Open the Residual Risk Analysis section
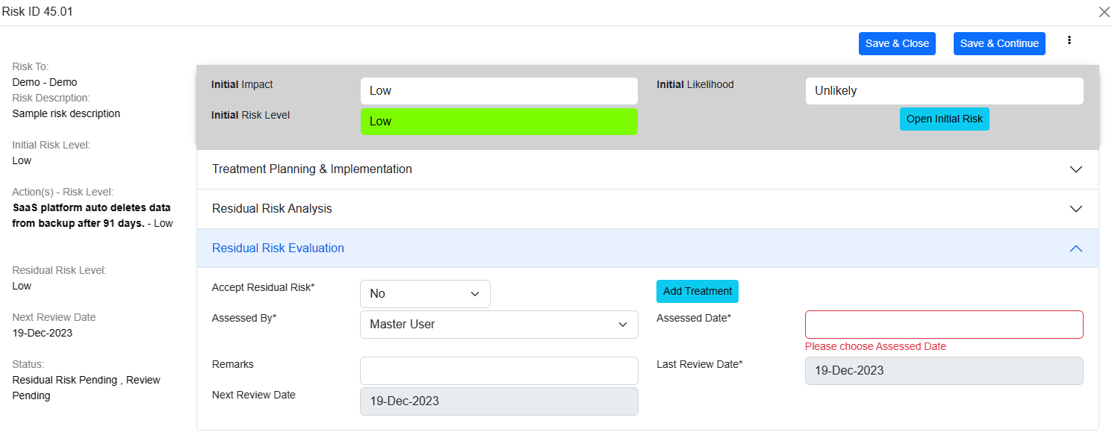This screenshot has width=1112, height=438. [x=272, y=209]
